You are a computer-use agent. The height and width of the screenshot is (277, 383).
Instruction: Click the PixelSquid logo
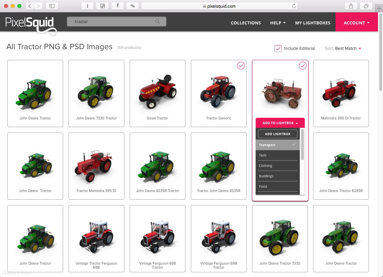[x=29, y=23]
